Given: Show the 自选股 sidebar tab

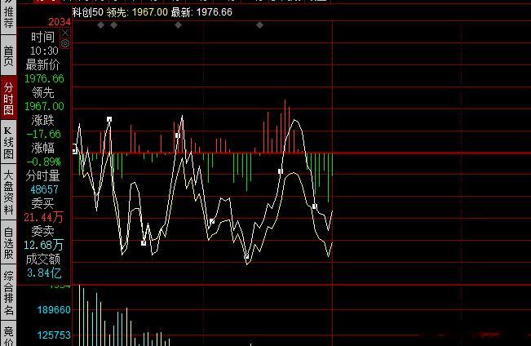Looking at the screenshot, I should point(8,242).
